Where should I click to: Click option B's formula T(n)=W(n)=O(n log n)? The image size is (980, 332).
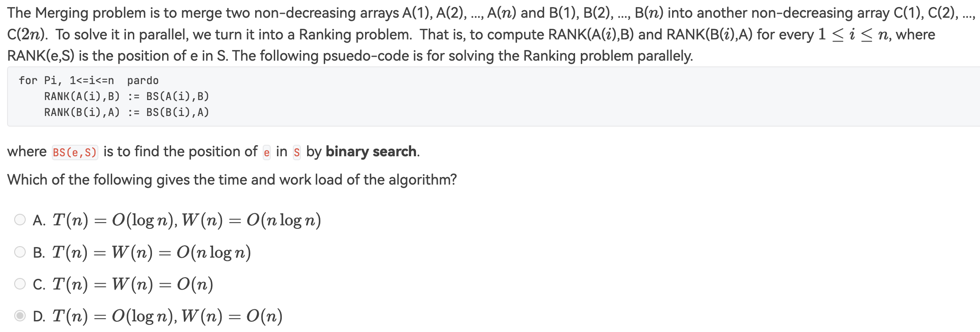152,252
